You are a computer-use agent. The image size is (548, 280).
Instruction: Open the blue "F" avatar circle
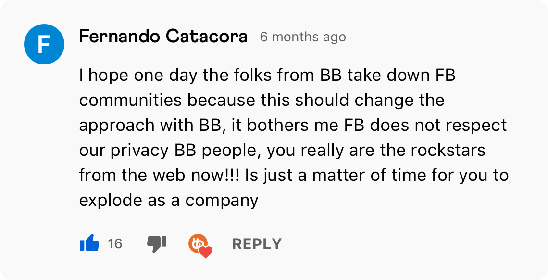click(44, 44)
